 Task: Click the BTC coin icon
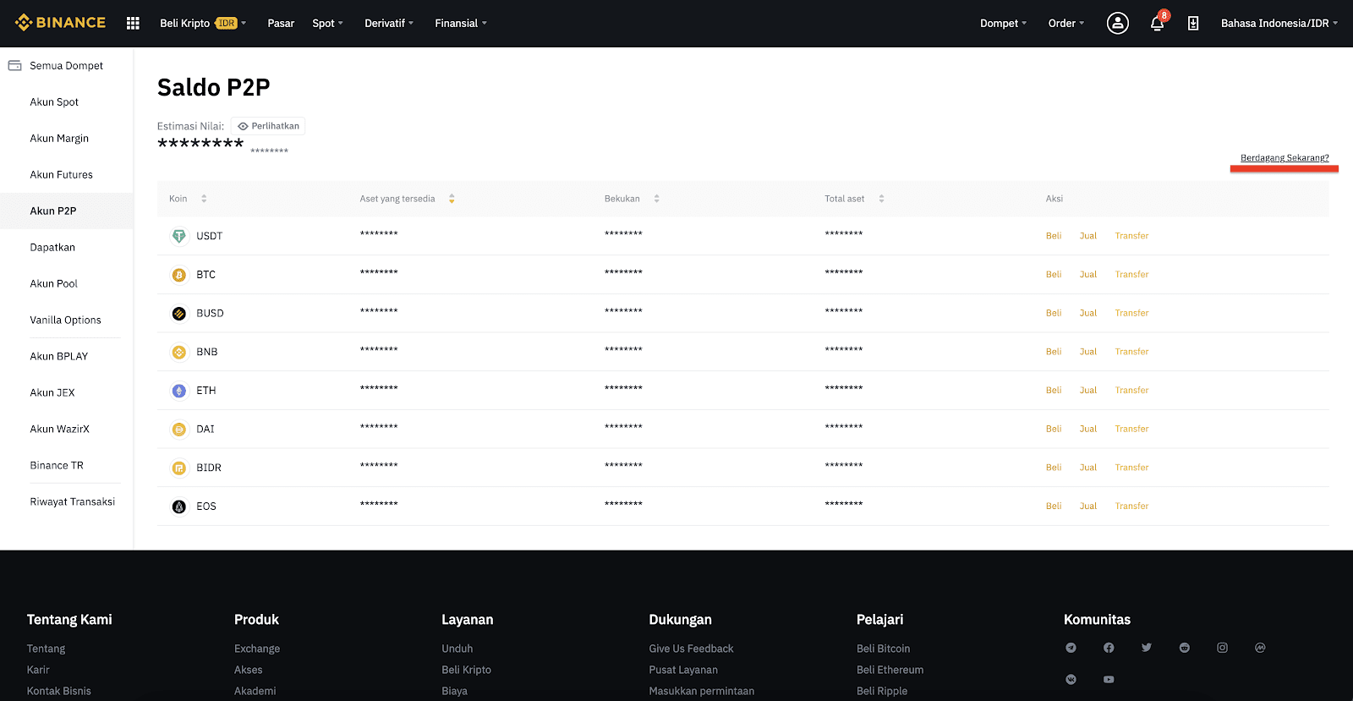(x=179, y=275)
